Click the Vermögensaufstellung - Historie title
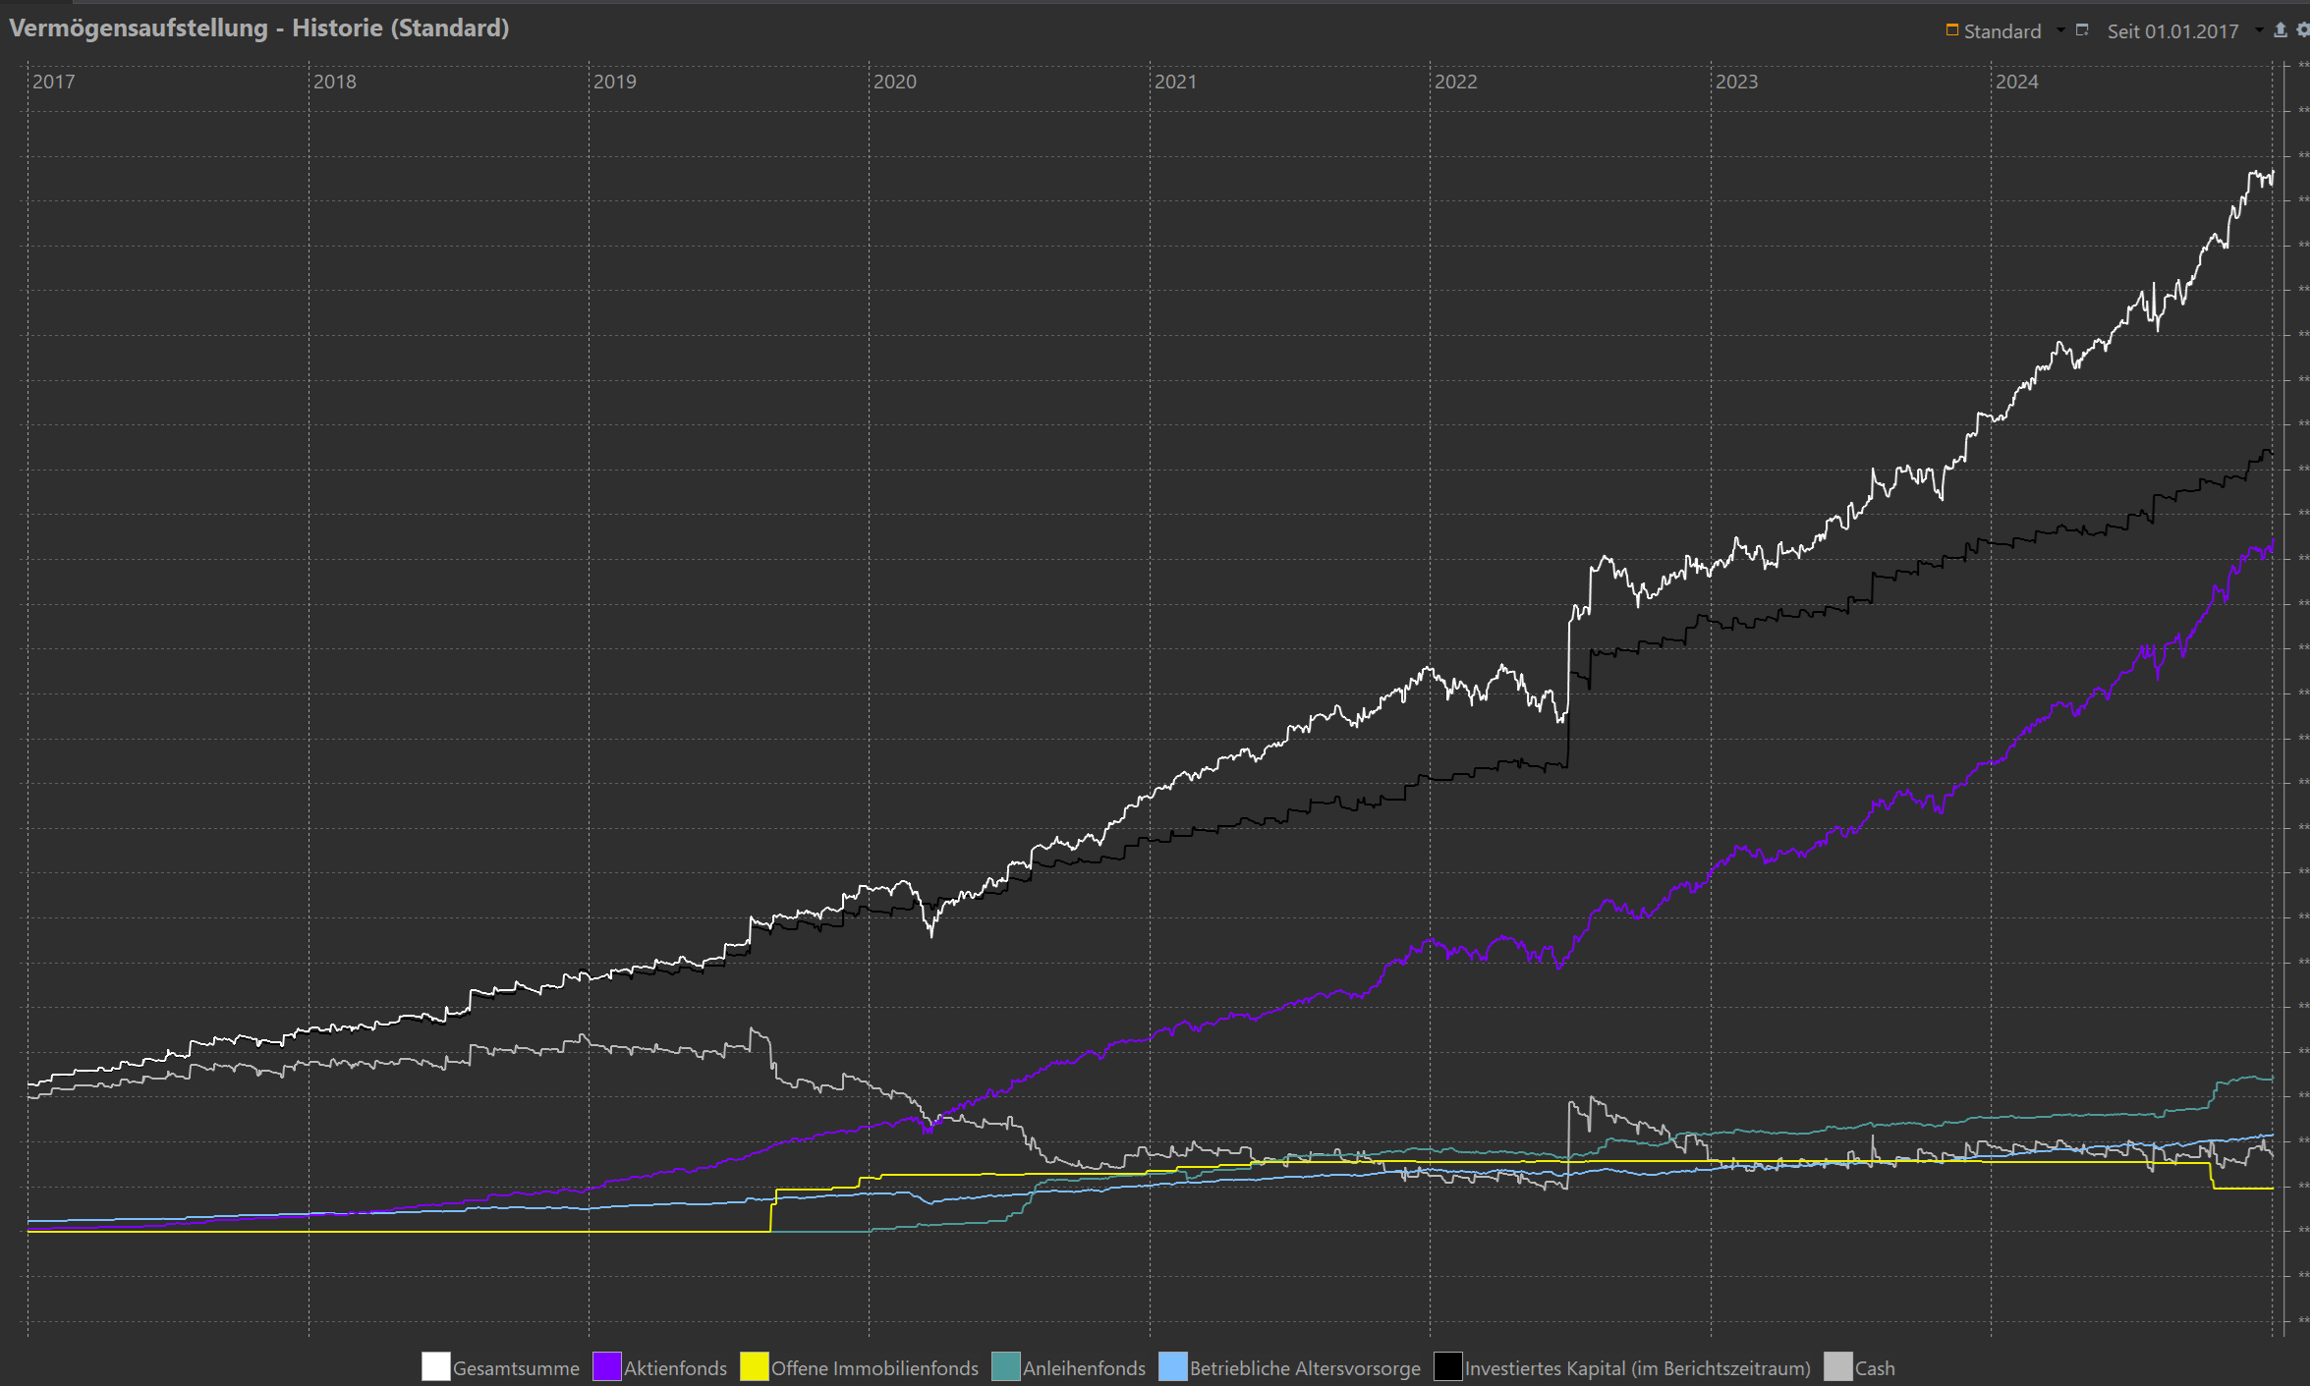Viewport: 2310px width, 1386px height. click(259, 28)
